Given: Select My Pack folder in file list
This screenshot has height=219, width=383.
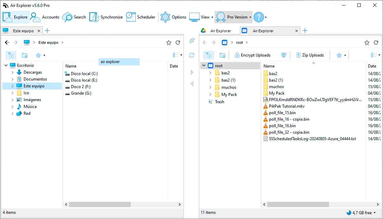Looking at the screenshot, I should point(277,93).
